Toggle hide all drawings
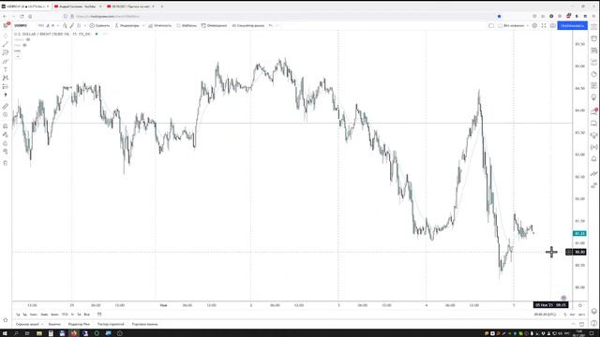600x337 pixels. tap(6, 152)
